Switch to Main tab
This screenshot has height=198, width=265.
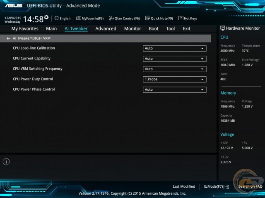pos(51,28)
